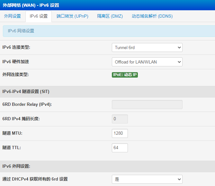Viewport: 215px width, 186px height.
Task: Click the IPv6 网络设置 info banner
Action: 107,31
